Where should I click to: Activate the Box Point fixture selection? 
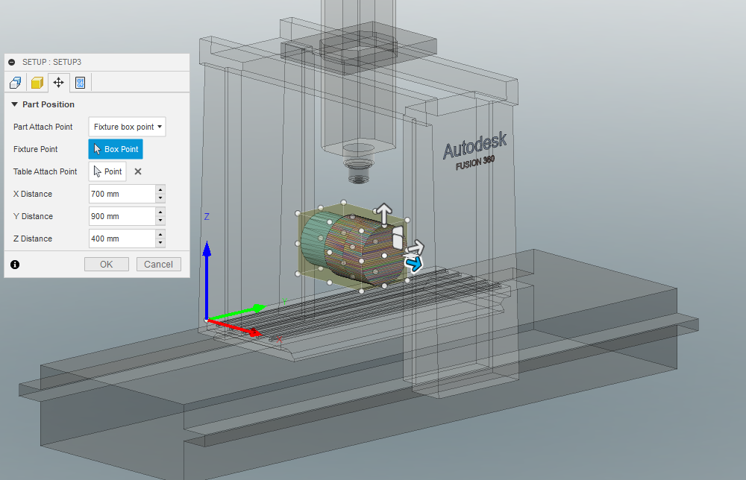pos(115,149)
